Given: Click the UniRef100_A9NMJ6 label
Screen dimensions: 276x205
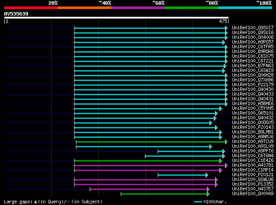Looking at the screenshot, I should (253, 137).
